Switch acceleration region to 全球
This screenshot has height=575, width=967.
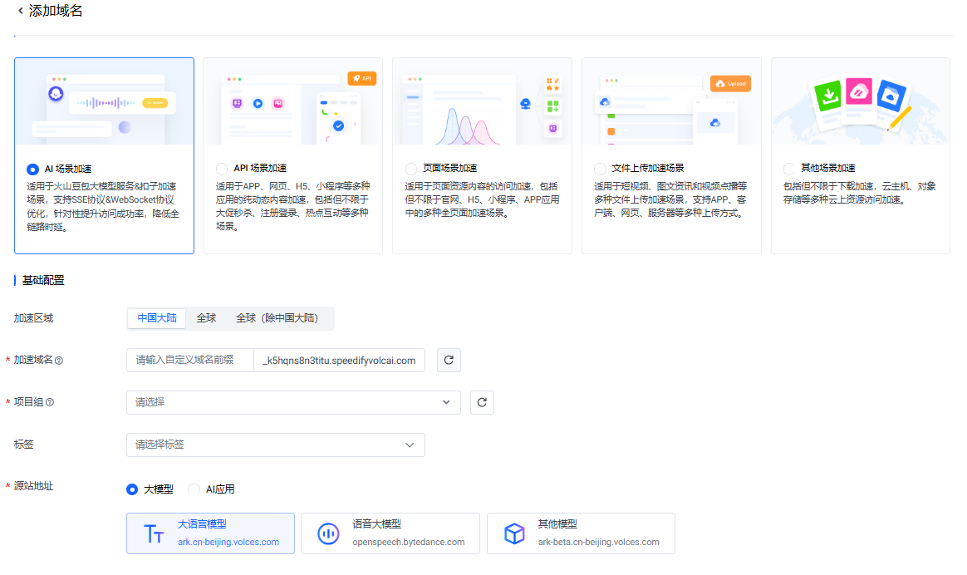(x=206, y=318)
